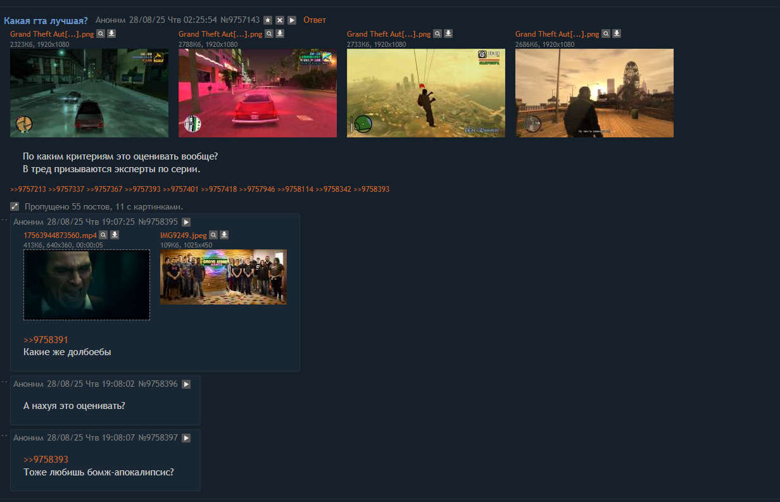Download third image (2733Кб)

448,34
